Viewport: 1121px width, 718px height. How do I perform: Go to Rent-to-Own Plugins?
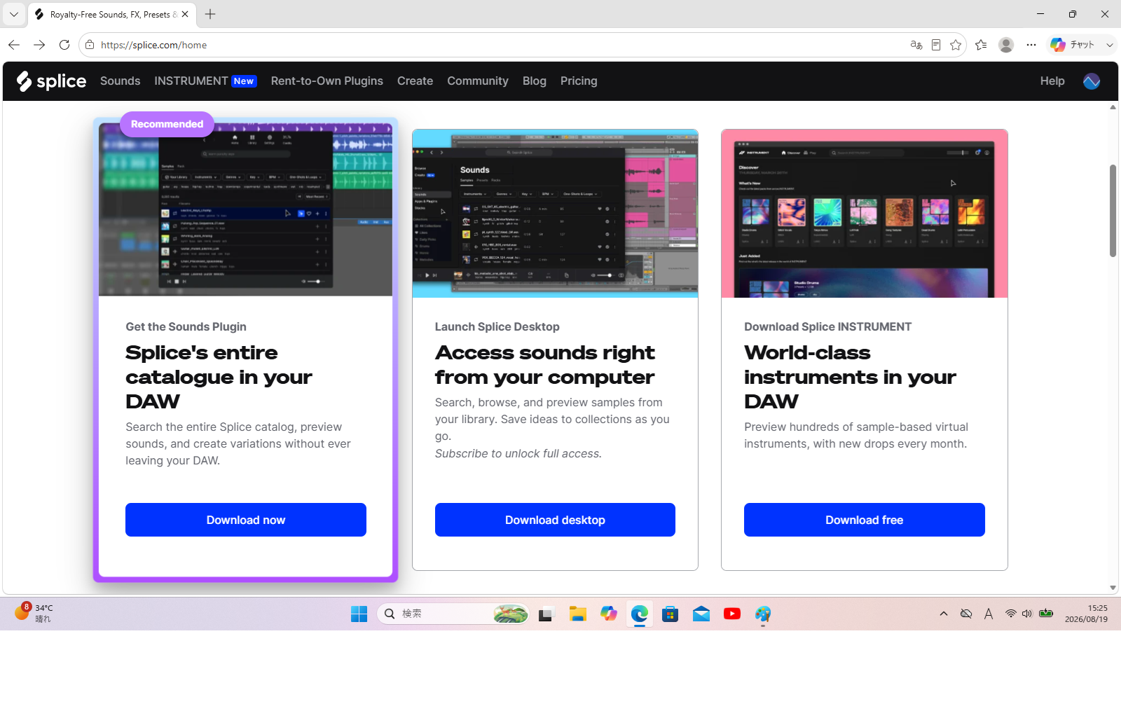(x=327, y=81)
